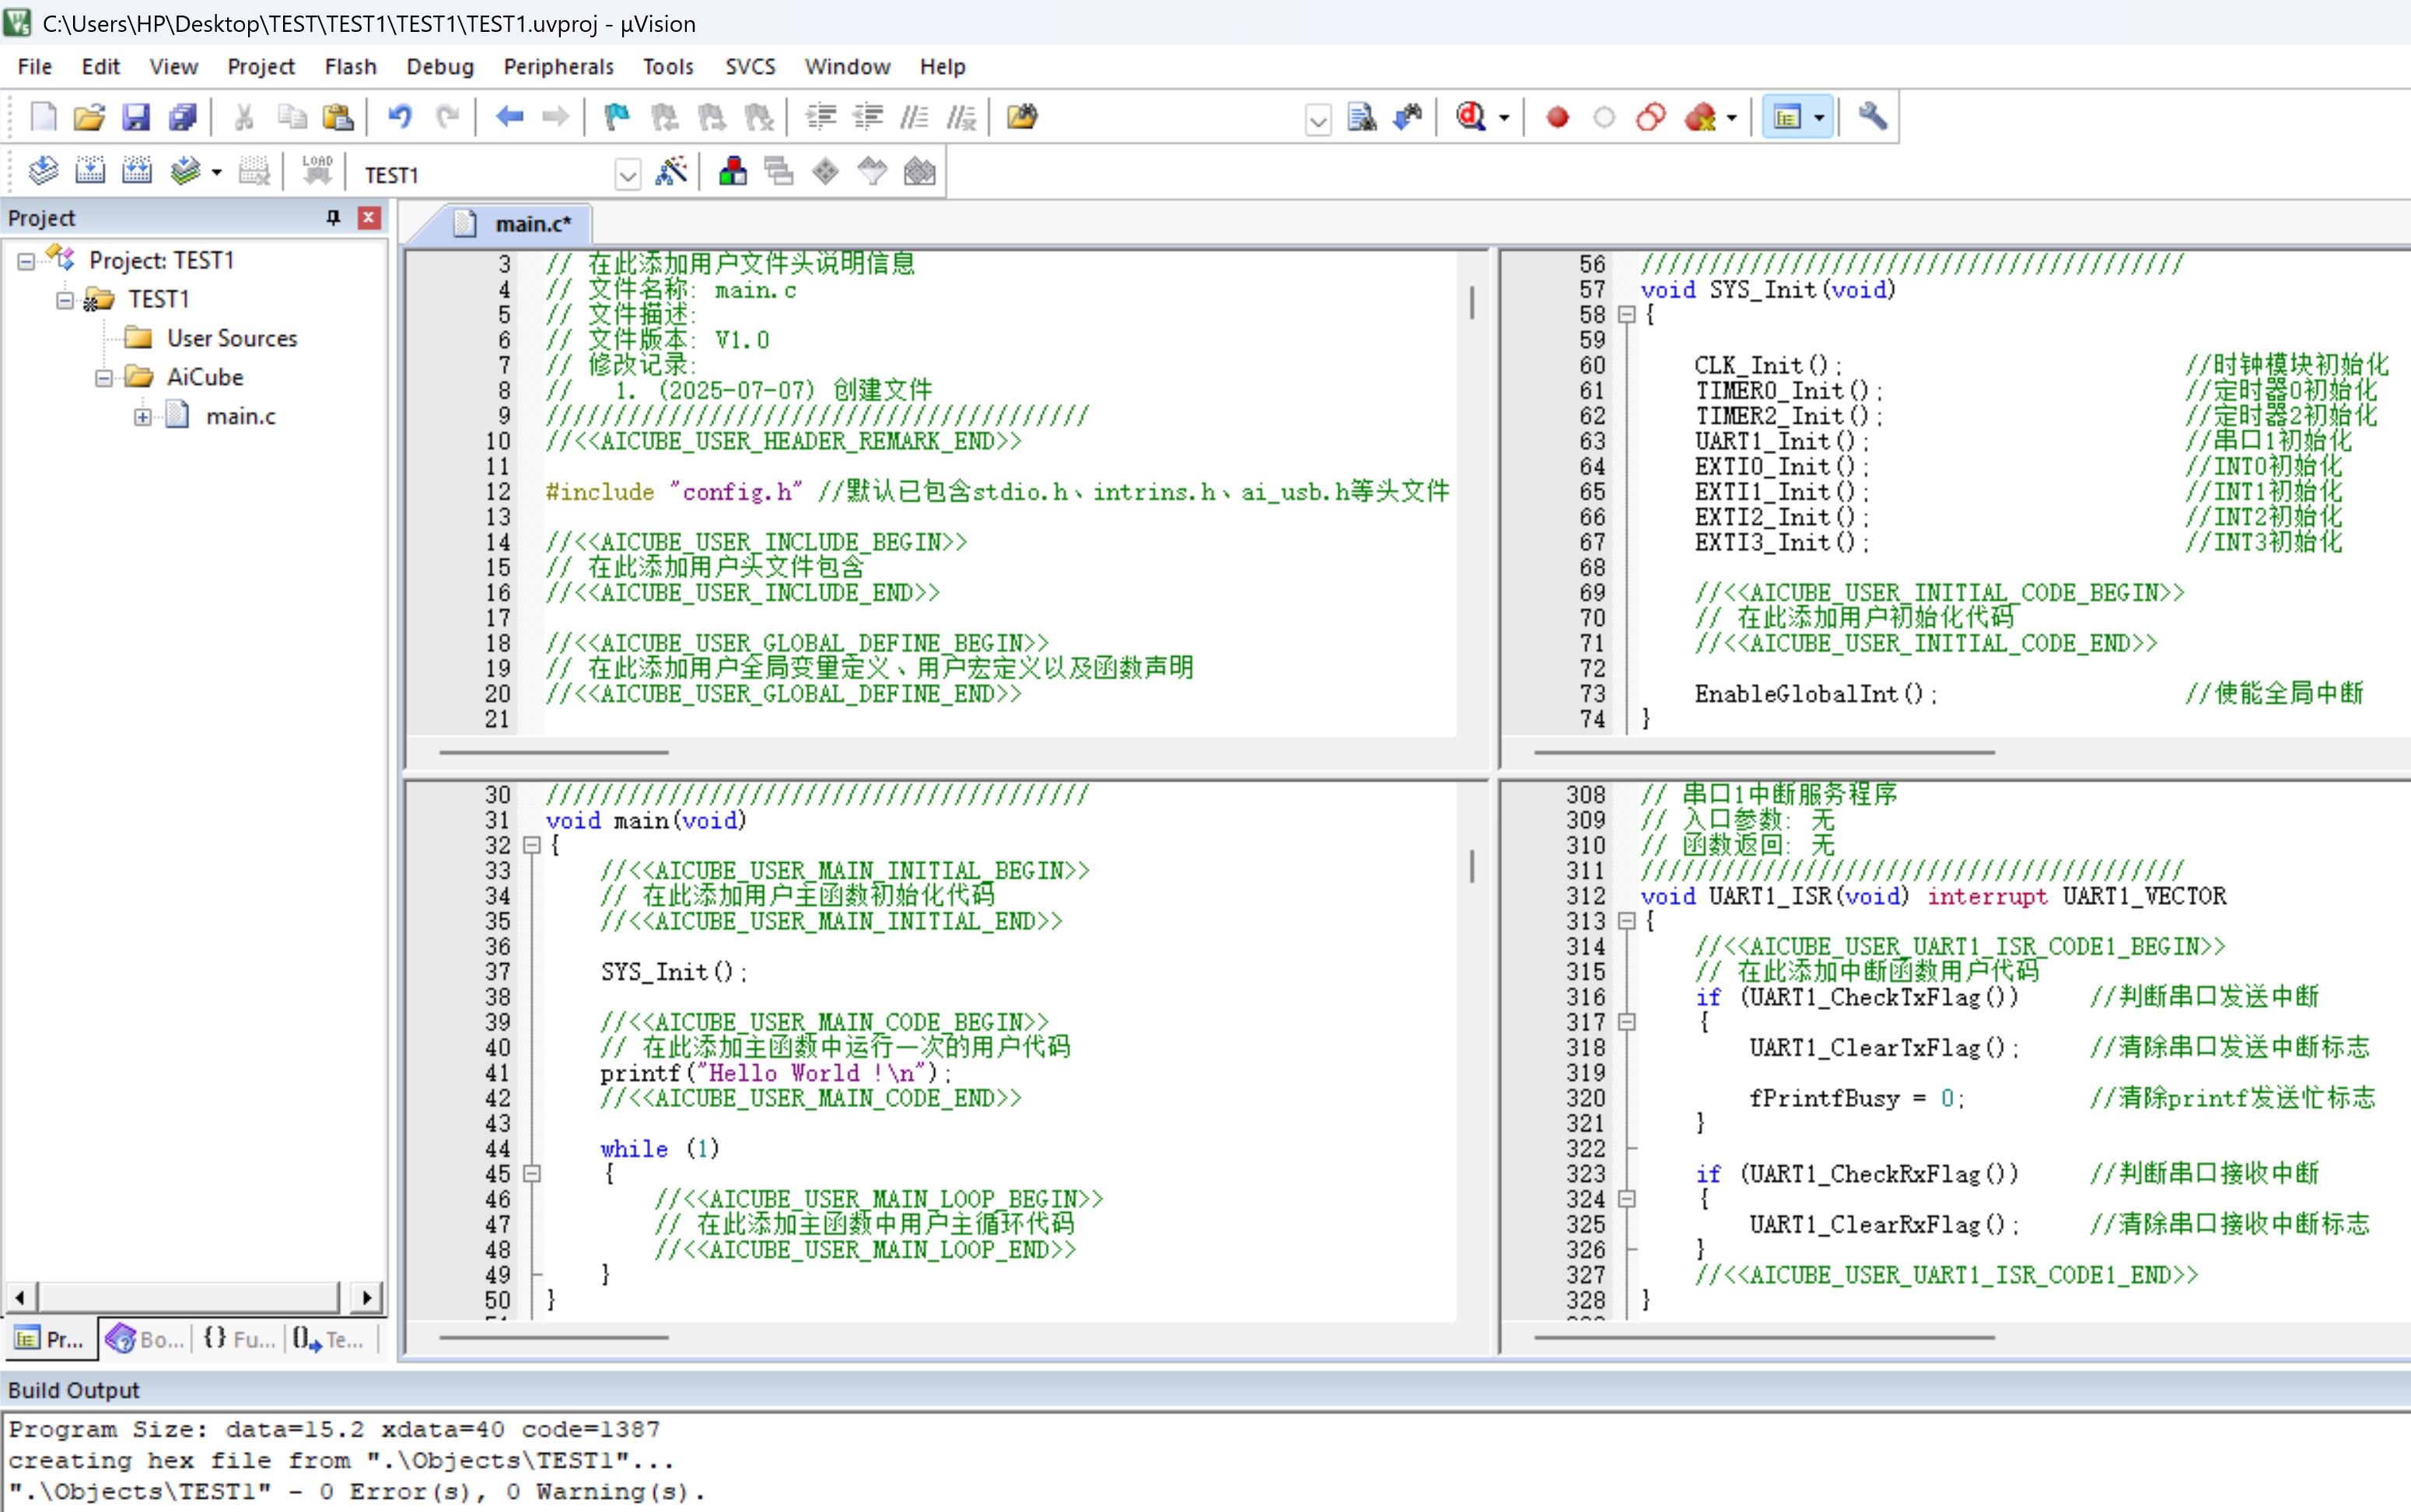Open the Pack Installer icon

click(x=919, y=172)
